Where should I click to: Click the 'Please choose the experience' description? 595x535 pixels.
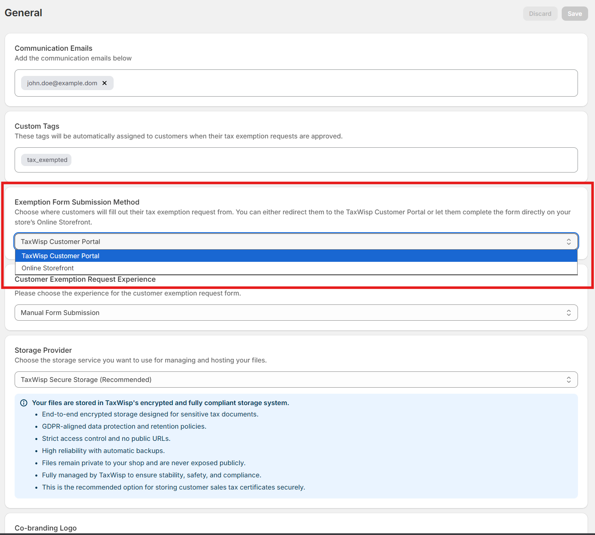(x=128, y=293)
